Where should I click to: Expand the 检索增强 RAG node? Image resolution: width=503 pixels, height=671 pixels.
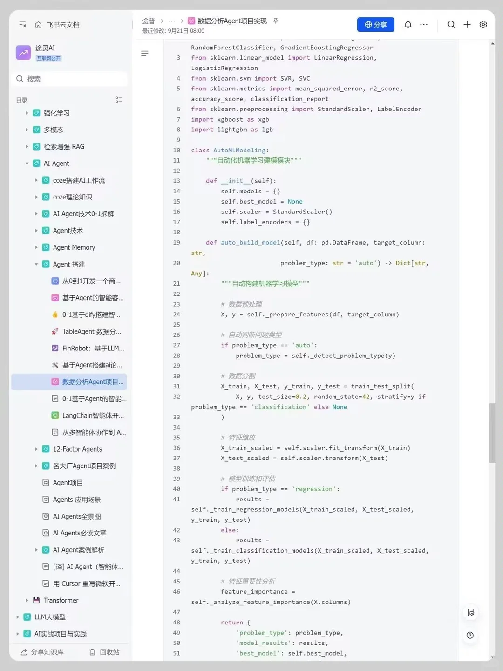pyautogui.click(x=27, y=146)
